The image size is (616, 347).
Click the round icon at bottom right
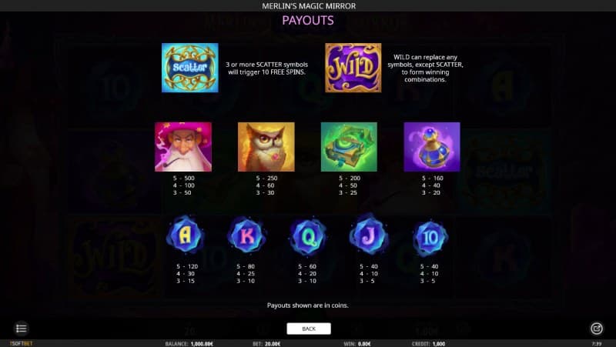tap(596, 329)
